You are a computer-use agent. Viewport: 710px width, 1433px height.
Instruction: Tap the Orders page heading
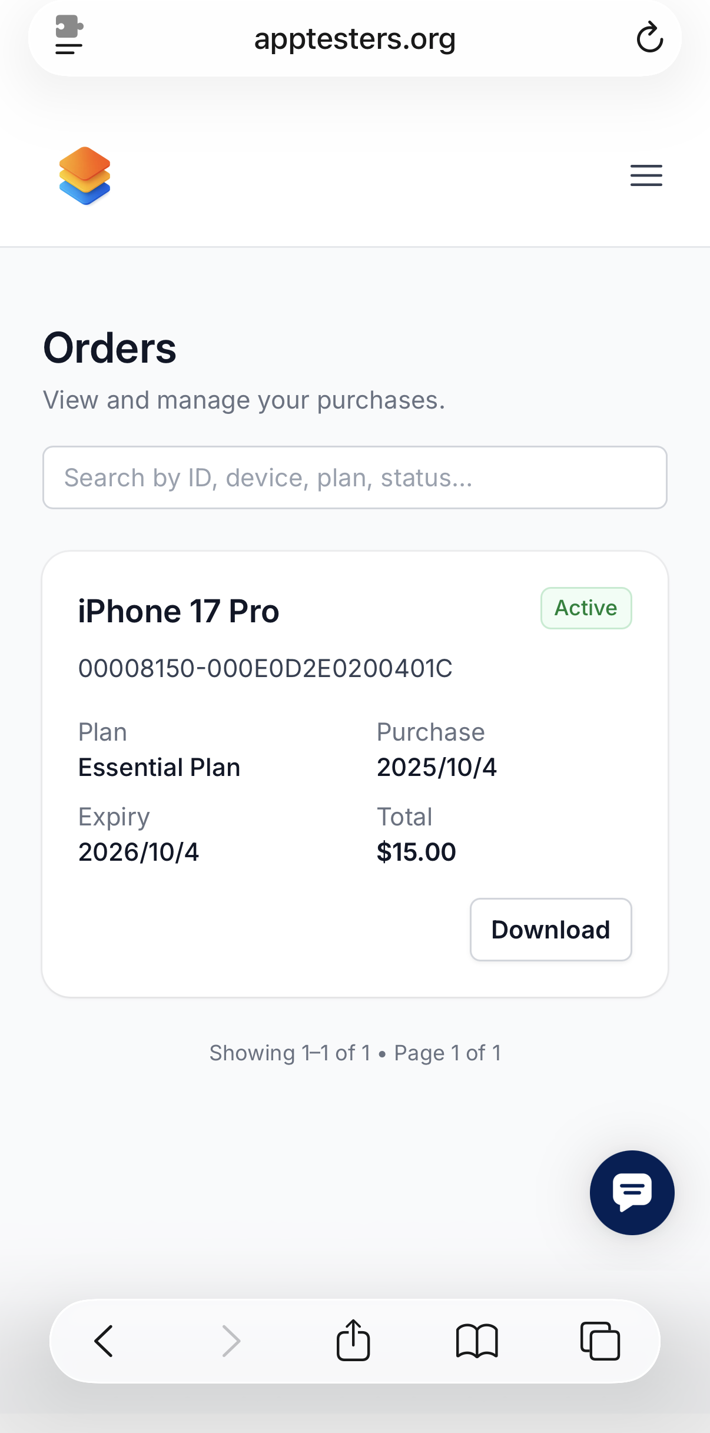pos(110,348)
